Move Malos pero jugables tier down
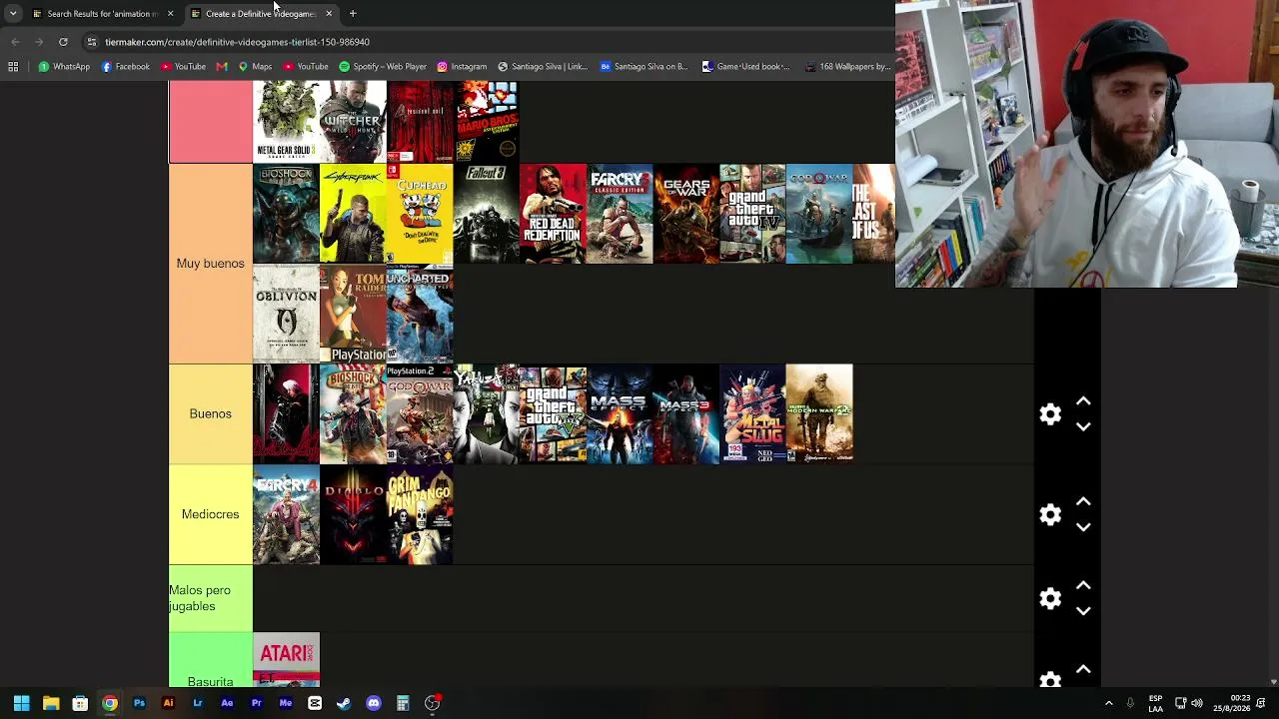Image resolution: width=1279 pixels, height=719 pixels. pyautogui.click(x=1083, y=611)
